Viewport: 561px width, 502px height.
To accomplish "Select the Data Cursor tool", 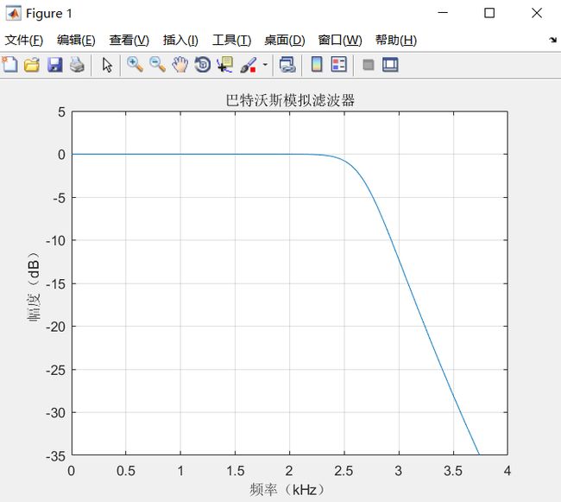I will pos(225,65).
